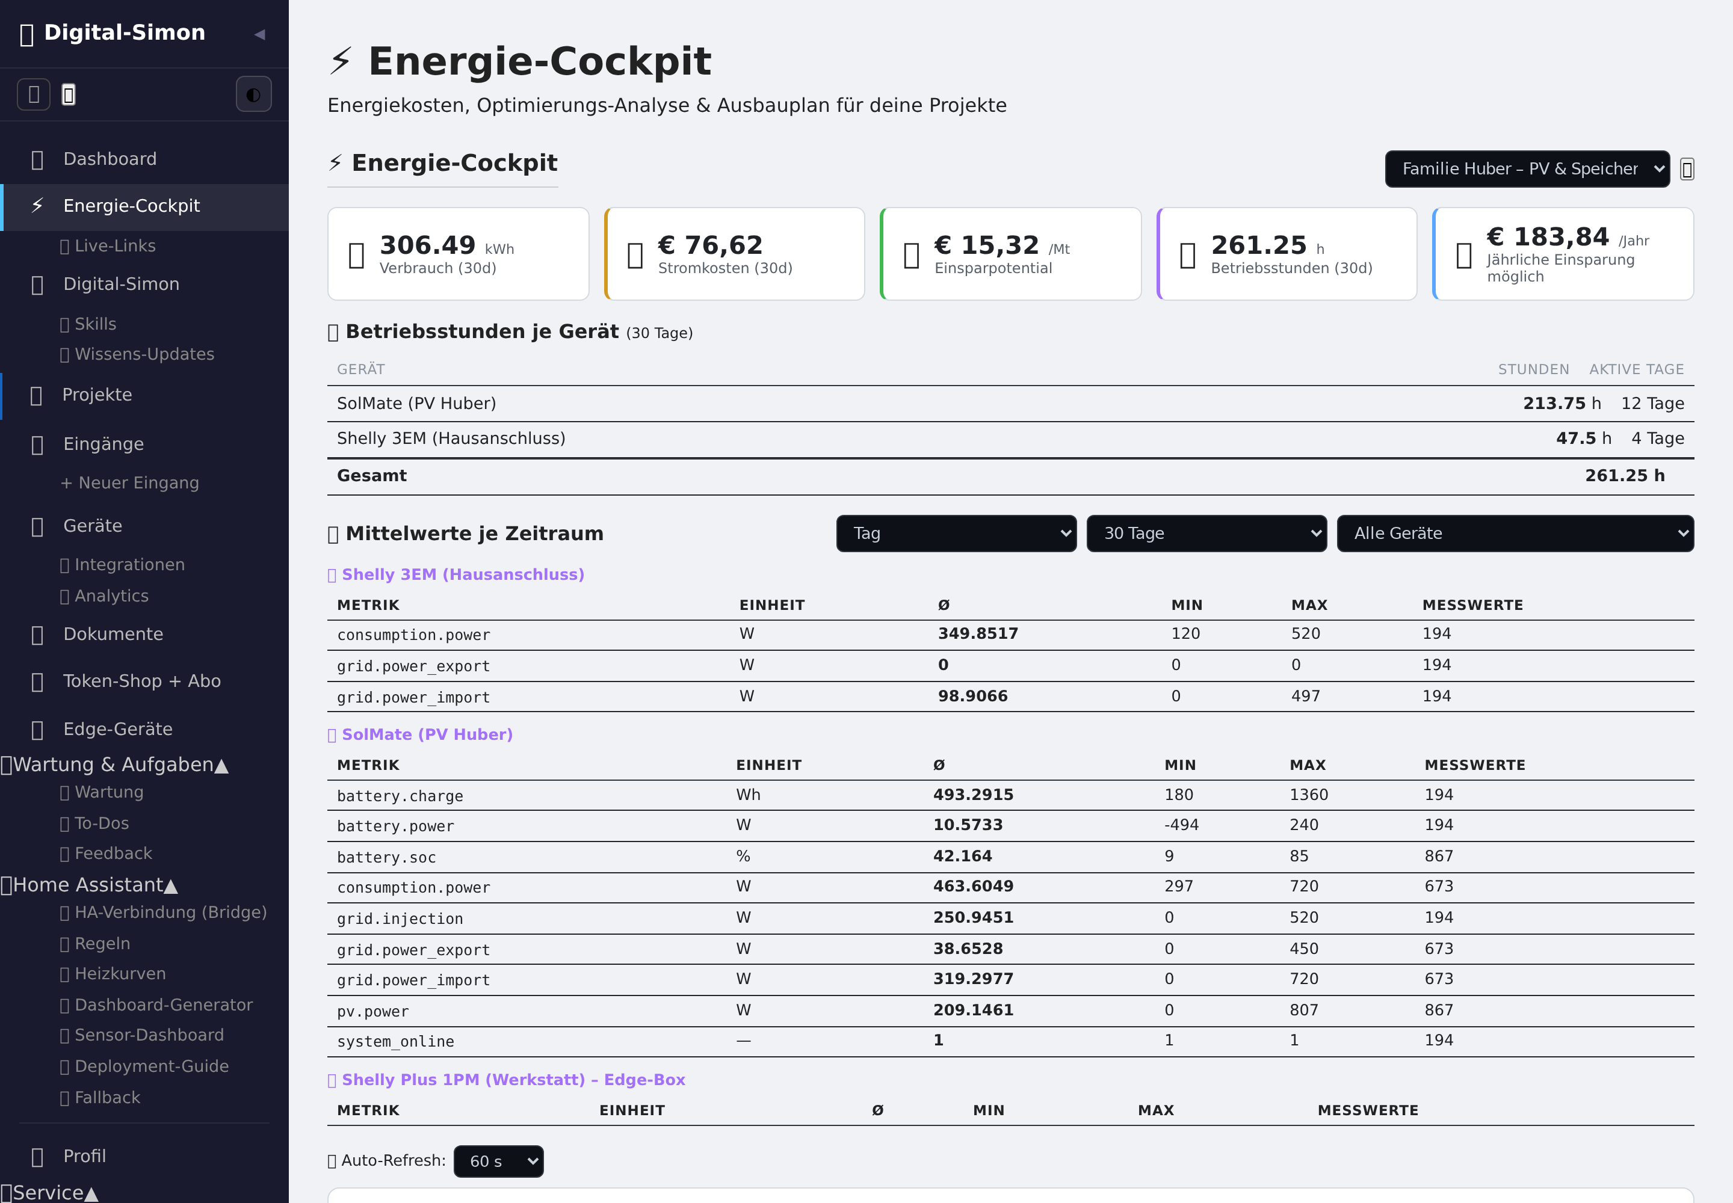
Task: Open Dokumente in the sidebar
Action: click(x=145, y=634)
